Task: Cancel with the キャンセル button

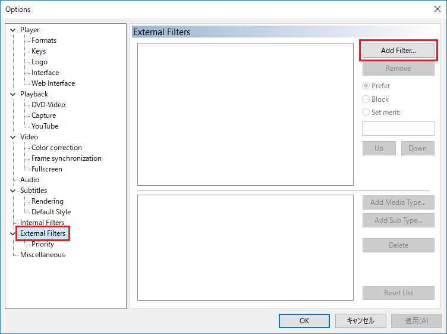Action: coord(361,321)
